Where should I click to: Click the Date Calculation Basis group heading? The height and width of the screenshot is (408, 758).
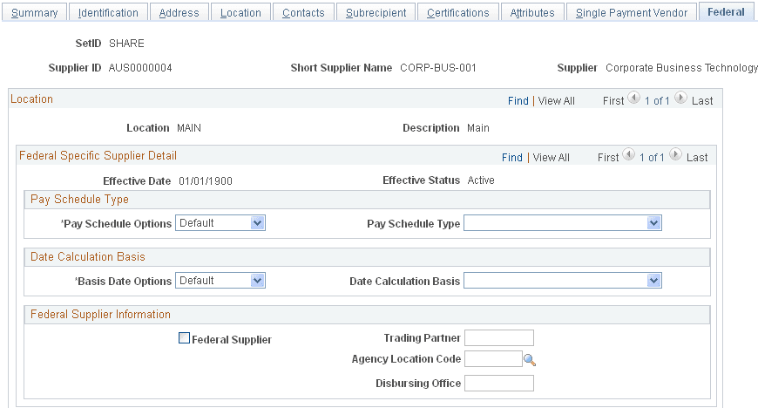(x=88, y=256)
